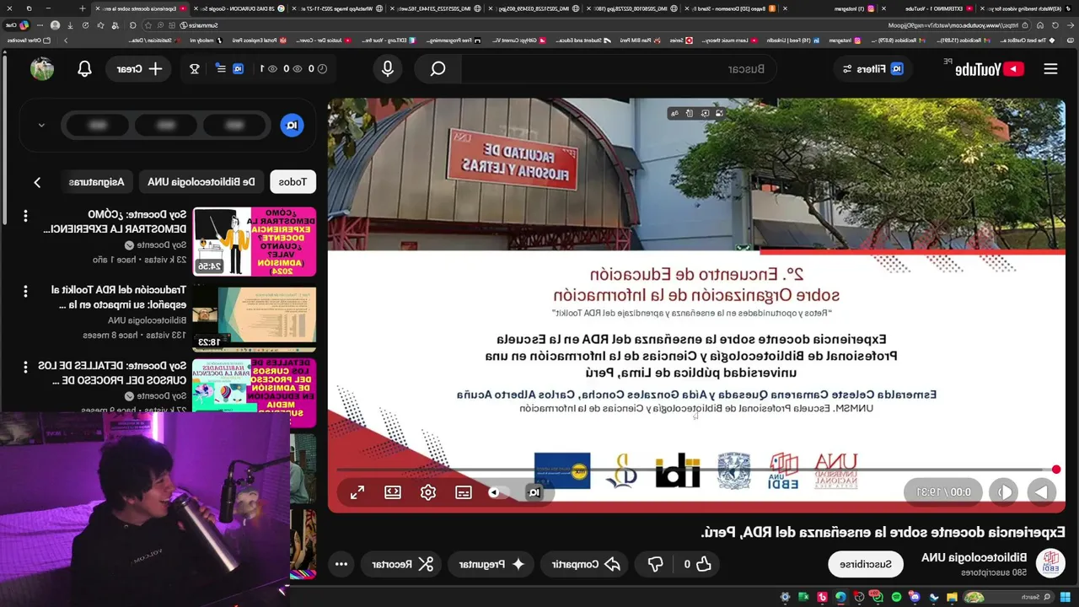Enter fullscreen mode
This screenshot has width=1079, height=607.
[357, 492]
